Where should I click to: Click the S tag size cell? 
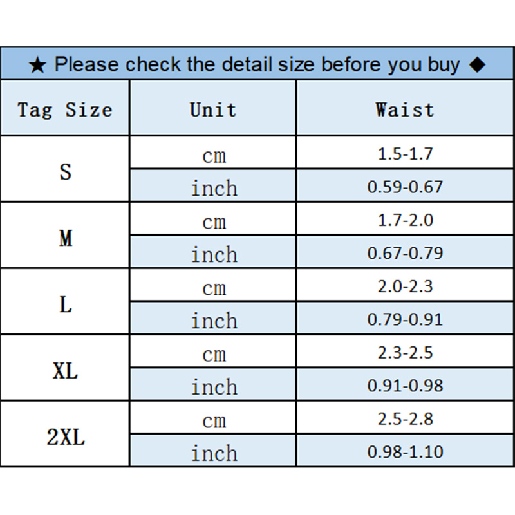click(x=65, y=172)
